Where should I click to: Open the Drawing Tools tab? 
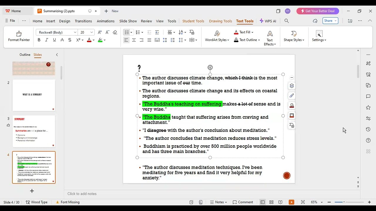221,21
